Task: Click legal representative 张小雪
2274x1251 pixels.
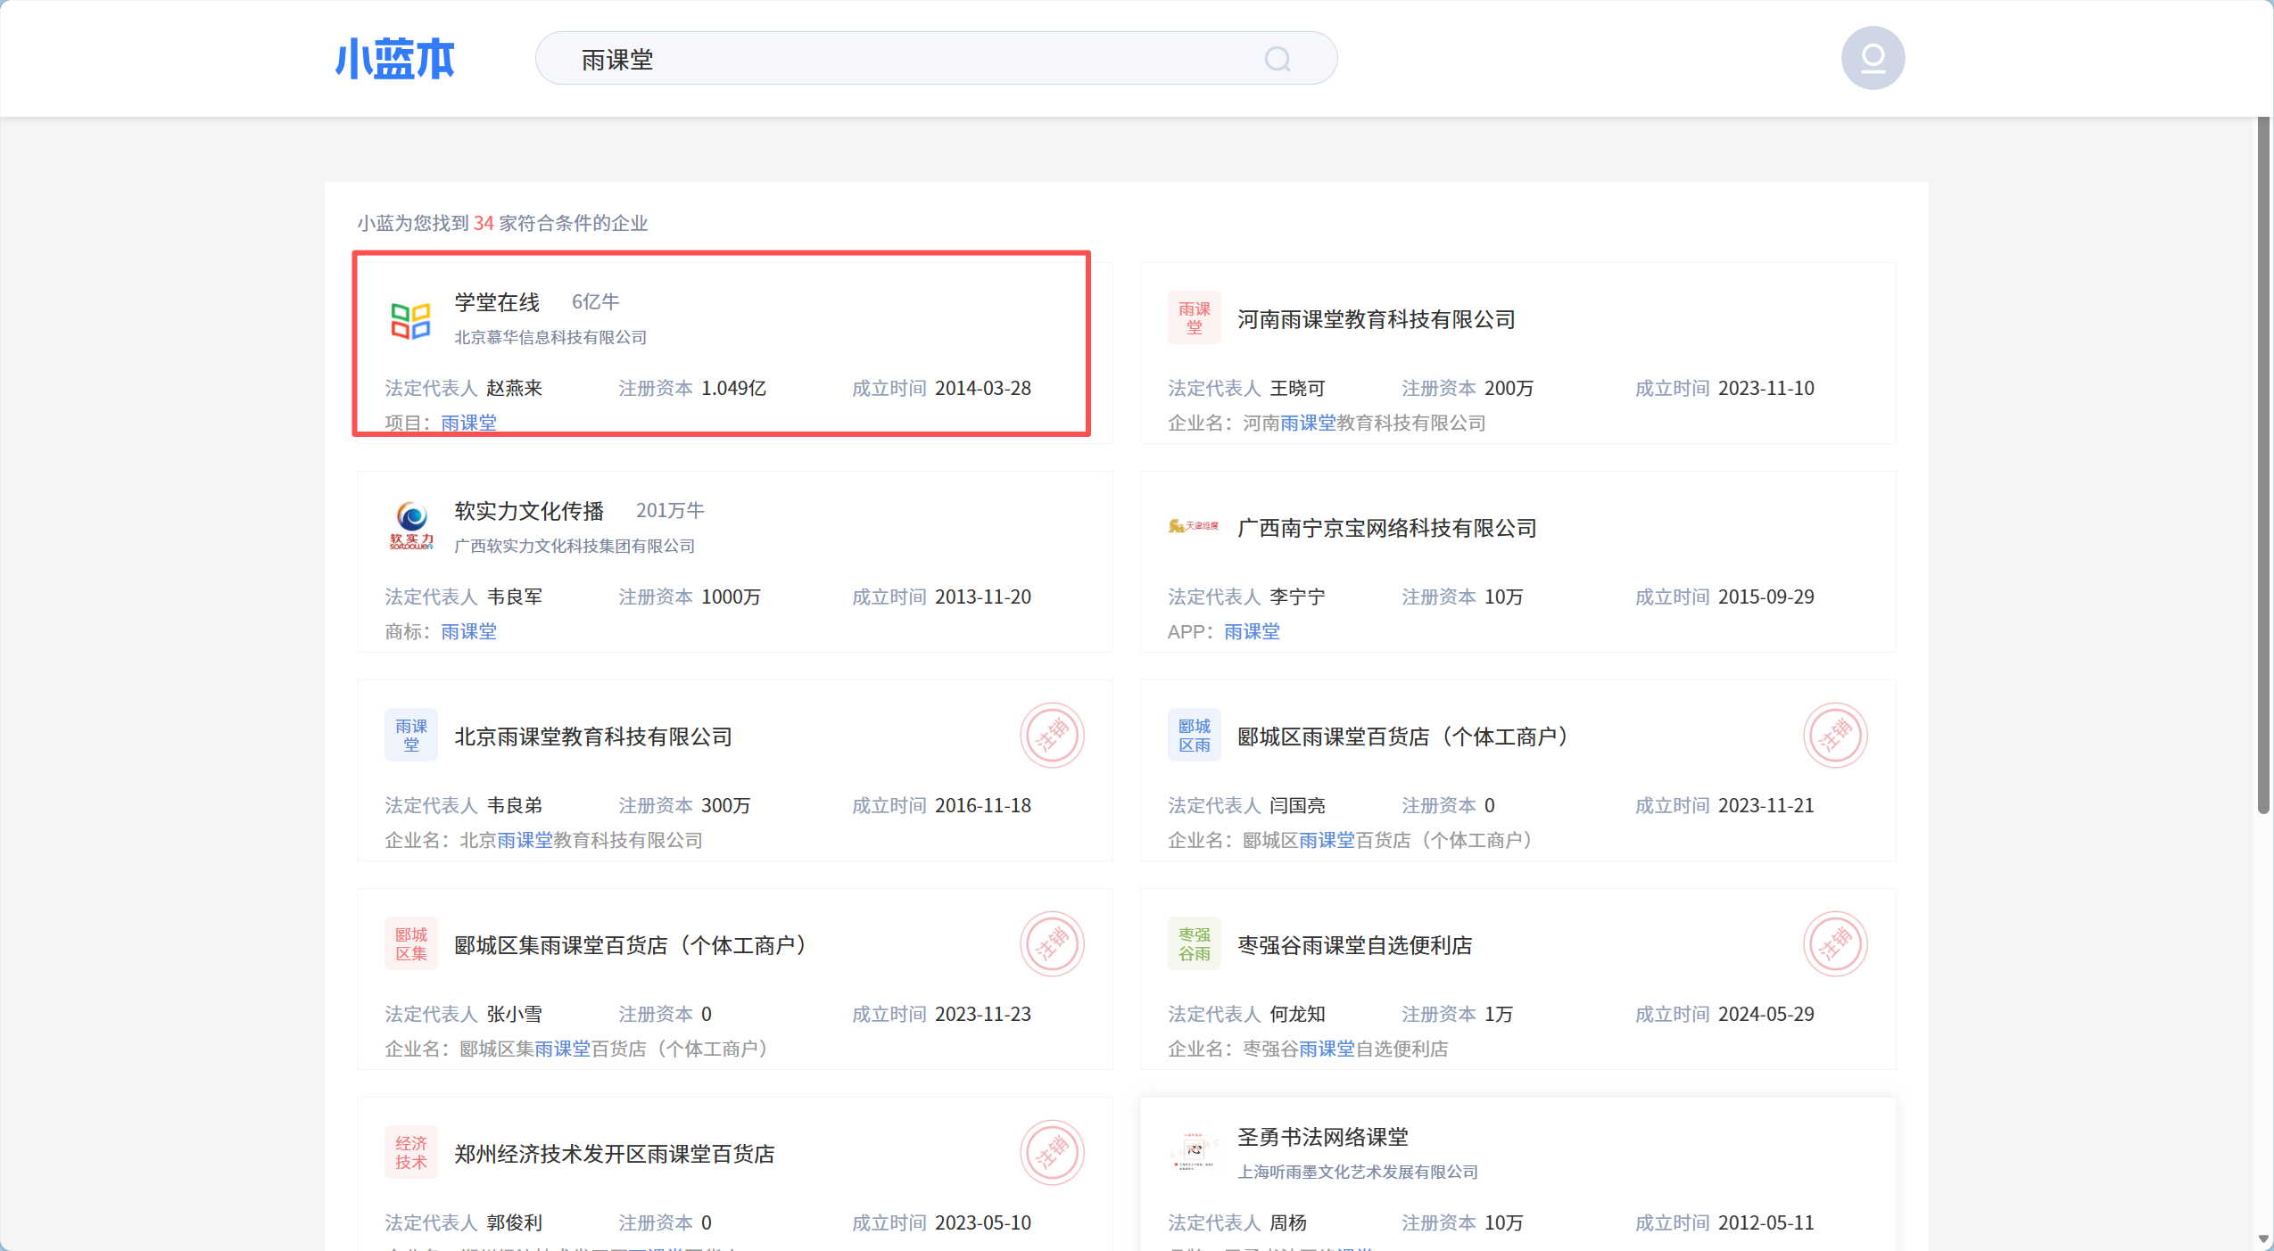Action: pyautogui.click(x=515, y=1014)
